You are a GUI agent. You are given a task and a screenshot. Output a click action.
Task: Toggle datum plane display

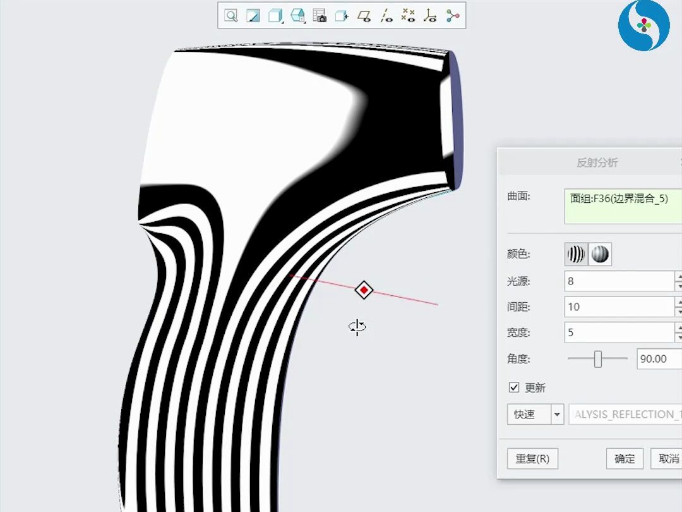pos(364,16)
